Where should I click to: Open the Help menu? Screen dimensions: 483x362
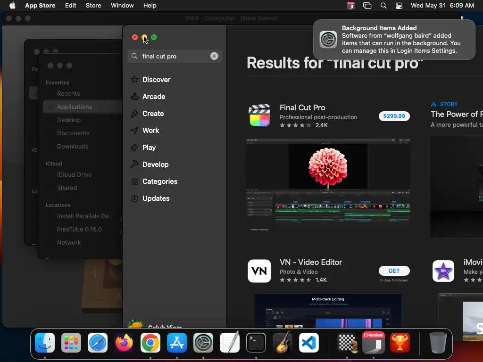(150, 5)
